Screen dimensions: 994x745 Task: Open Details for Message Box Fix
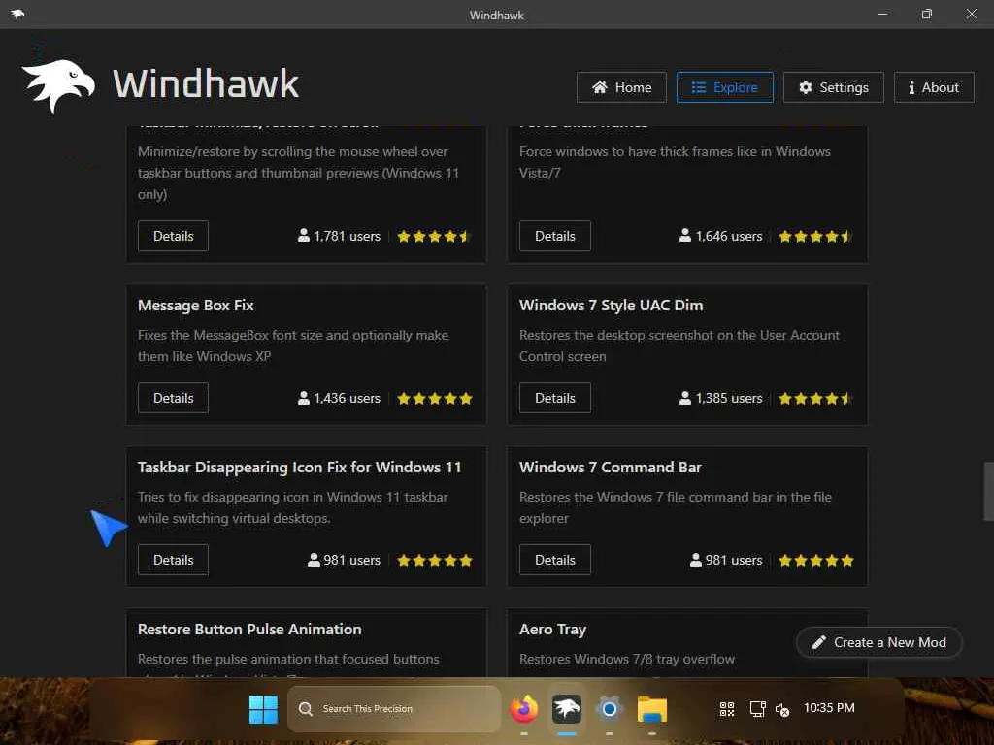[173, 398]
